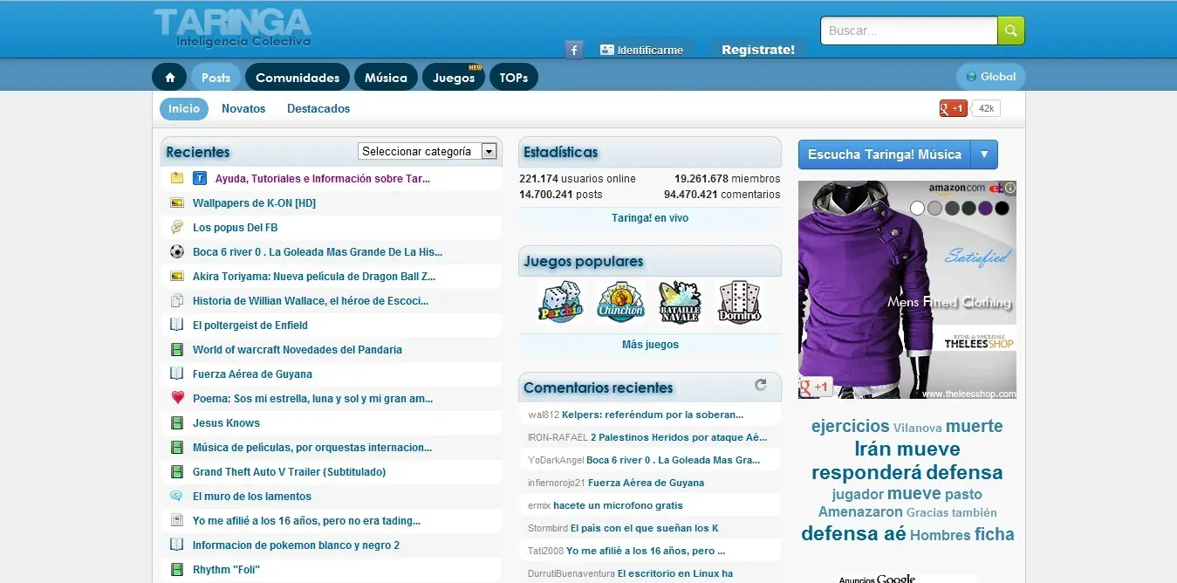Click the document icon beside Historia de Willian Wallace
Screen dimensions: 1177x583
point(177,300)
